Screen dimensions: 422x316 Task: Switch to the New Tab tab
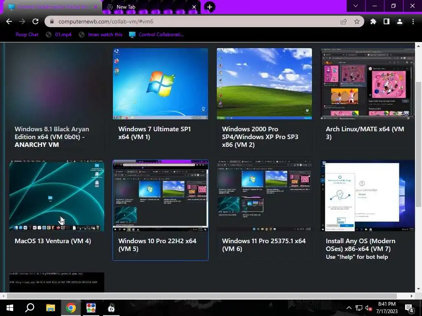pos(152,7)
